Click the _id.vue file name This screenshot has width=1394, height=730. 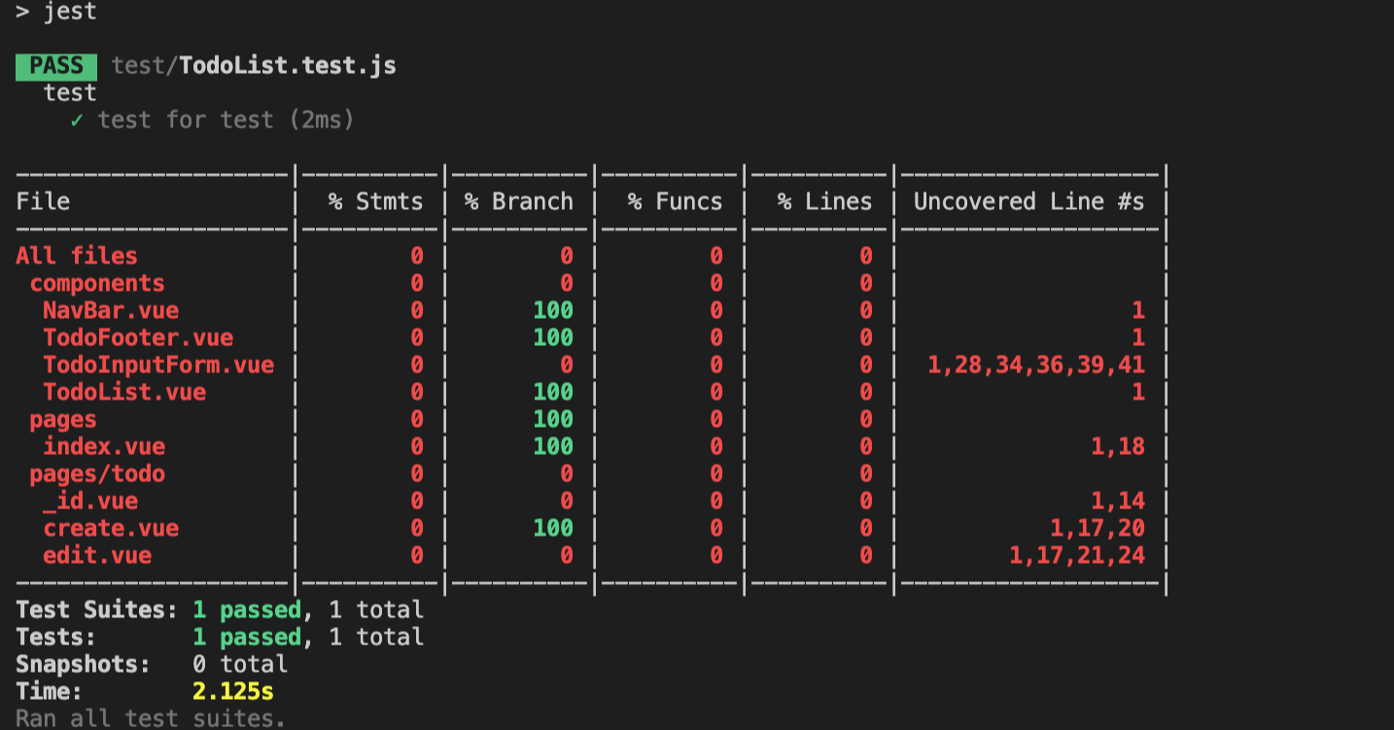[90, 502]
